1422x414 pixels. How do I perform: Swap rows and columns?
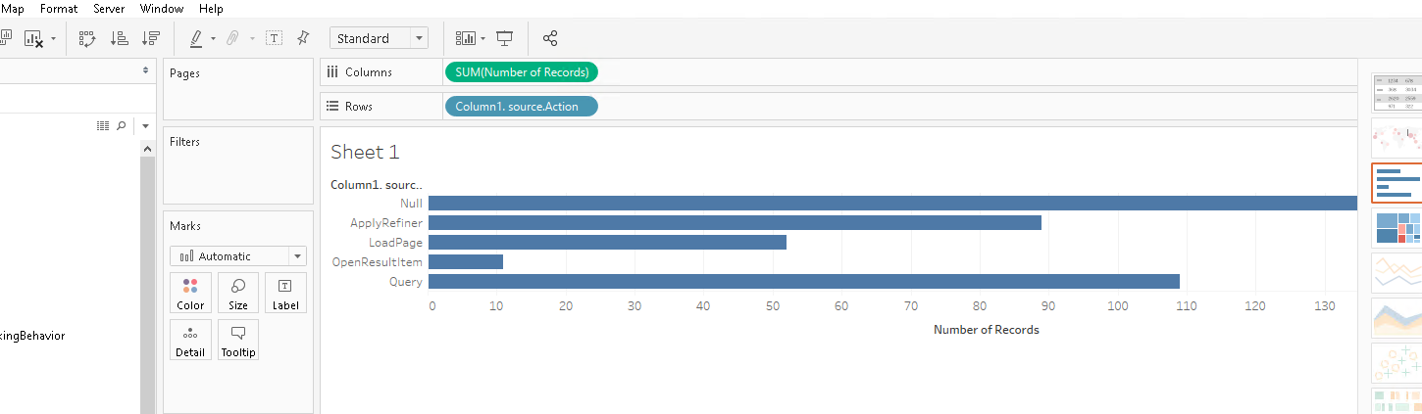[86, 38]
